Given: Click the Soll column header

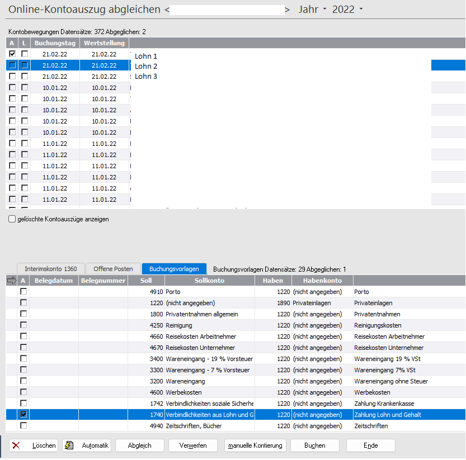Looking at the screenshot, I should pyautogui.click(x=146, y=281).
